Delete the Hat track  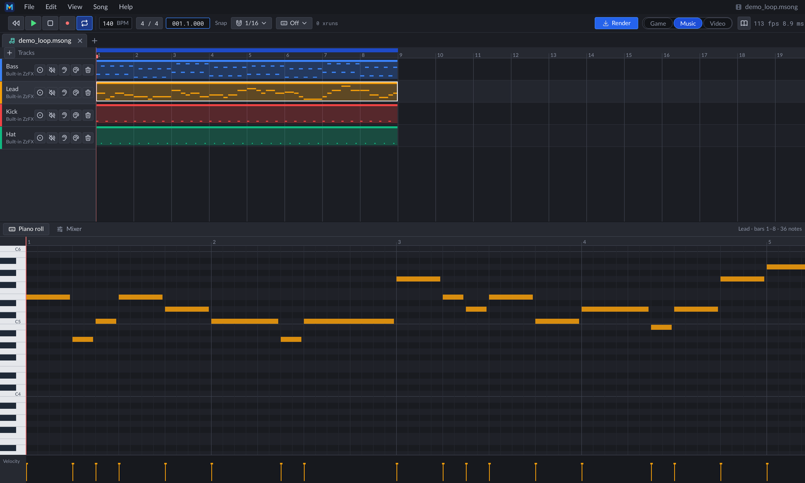(x=88, y=138)
